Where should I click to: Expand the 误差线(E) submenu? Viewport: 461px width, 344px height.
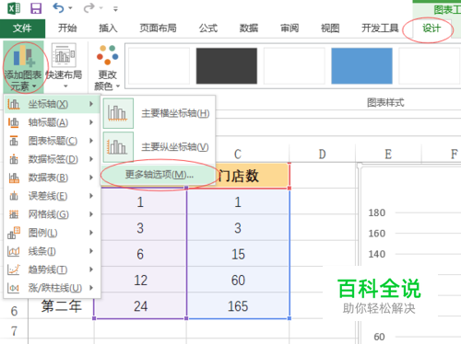(52, 196)
